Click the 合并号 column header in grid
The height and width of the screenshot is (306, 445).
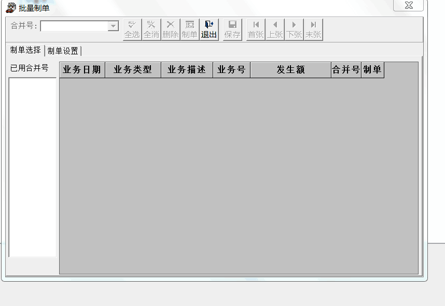pyautogui.click(x=346, y=70)
